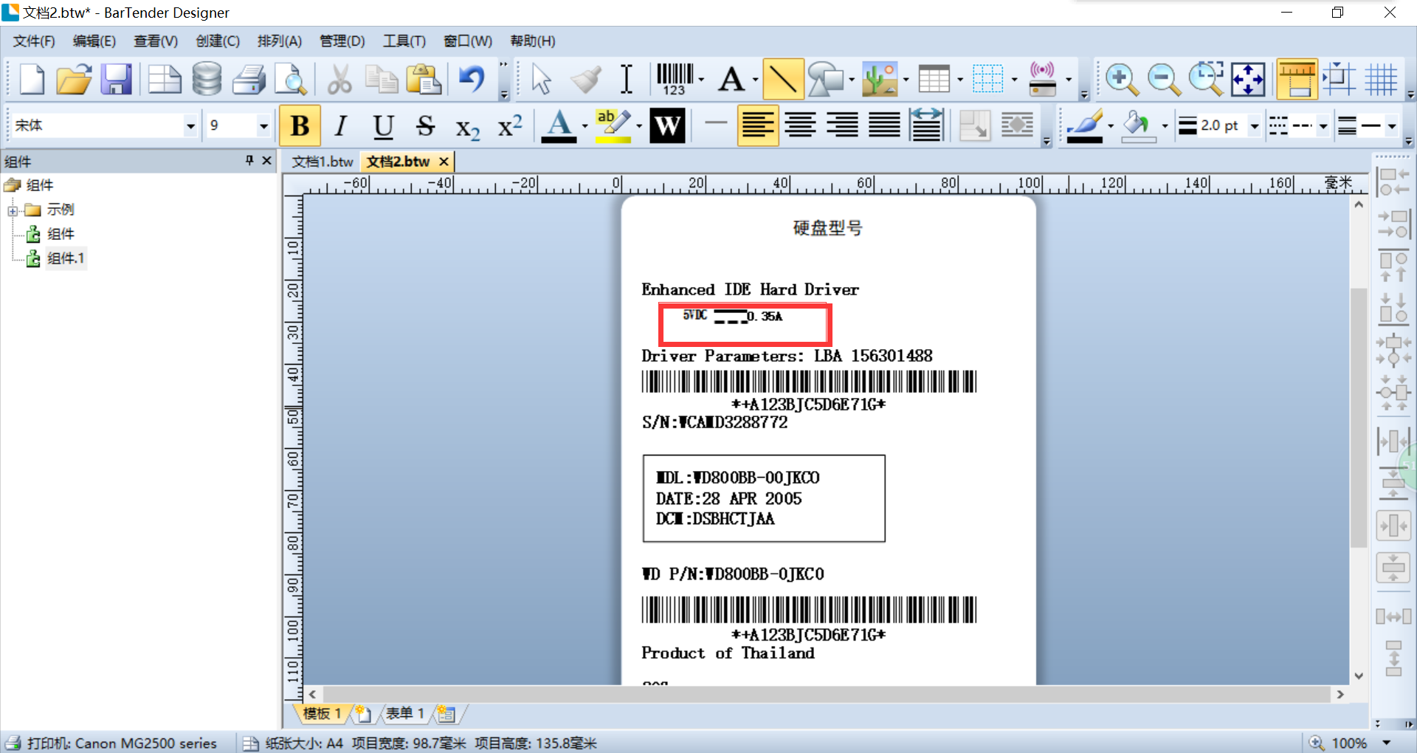Click the vertical scrollbar of the canvas
Image resolution: width=1417 pixels, height=753 pixels.
click(x=1359, y=417)
